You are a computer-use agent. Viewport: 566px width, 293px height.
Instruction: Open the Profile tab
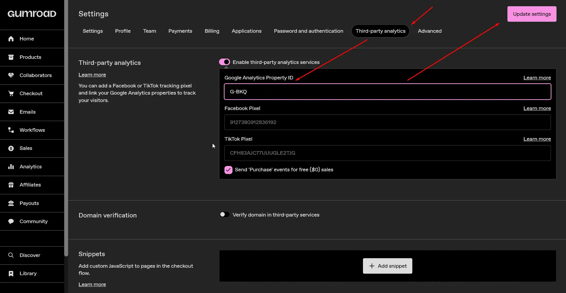[x=123, y=31]
